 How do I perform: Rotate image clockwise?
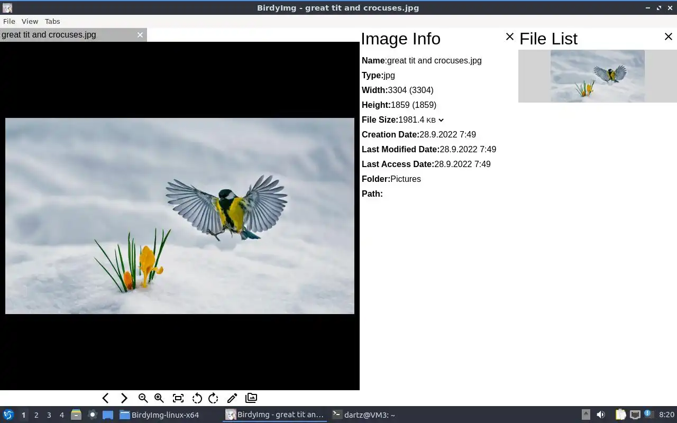point(213,398)
